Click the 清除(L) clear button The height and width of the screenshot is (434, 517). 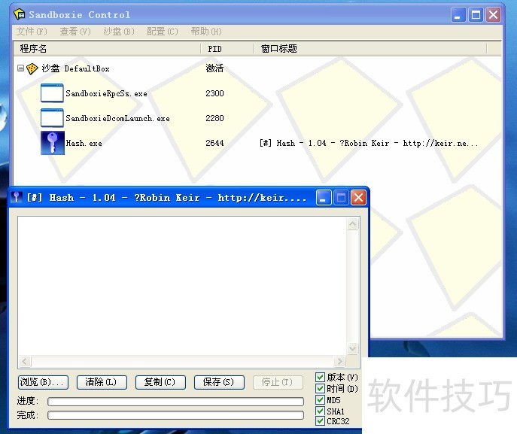pos(102,382)
